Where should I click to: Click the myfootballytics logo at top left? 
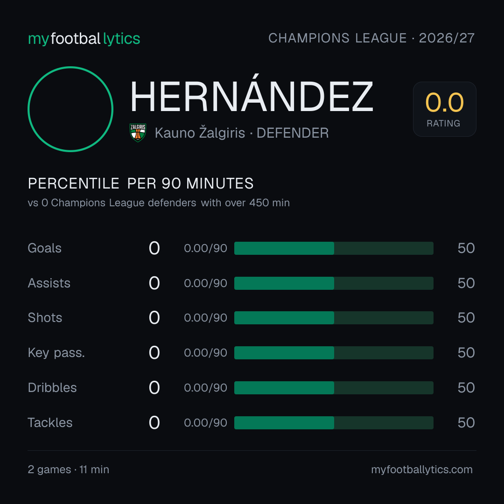point(84,39)
